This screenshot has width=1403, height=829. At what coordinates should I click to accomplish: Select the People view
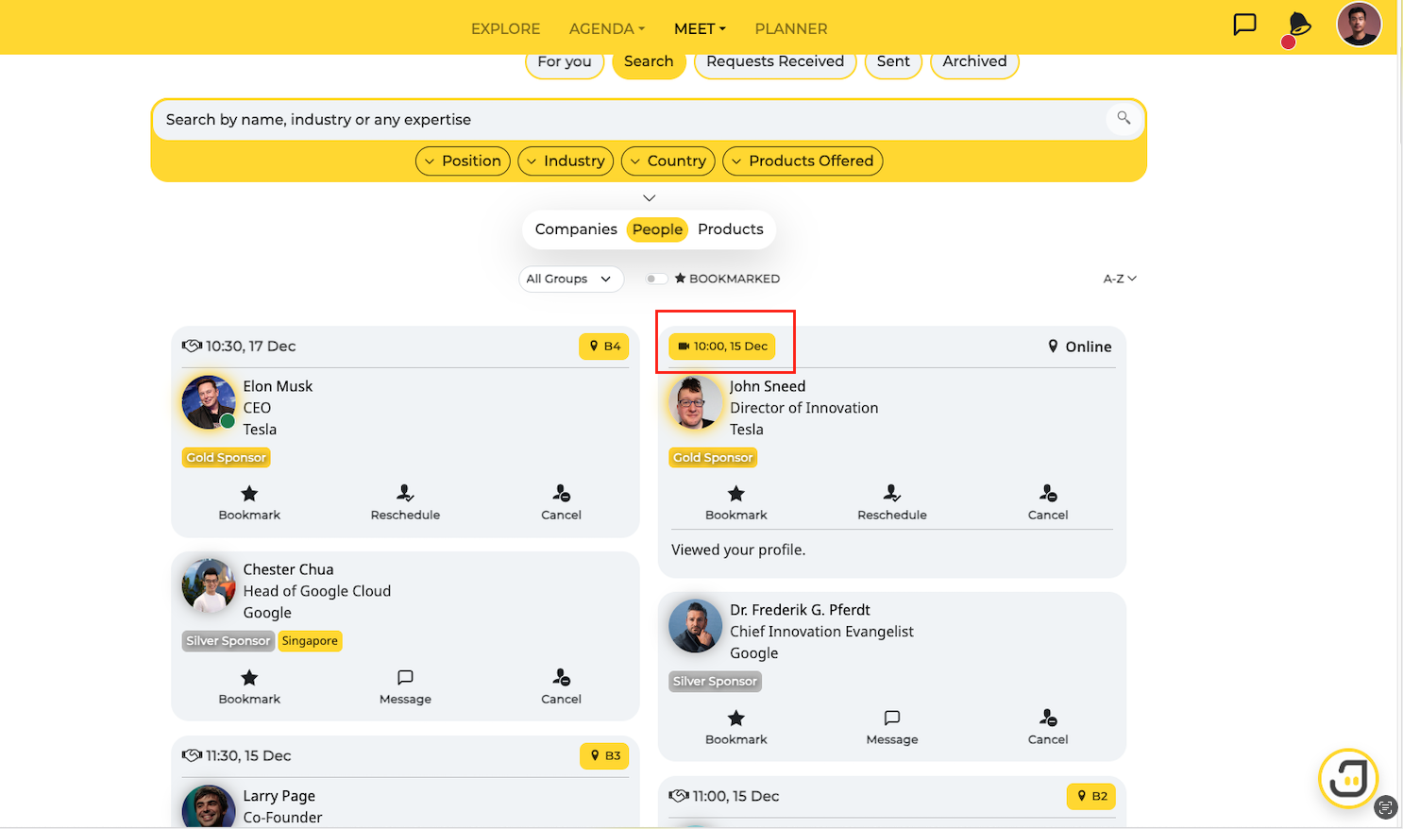tap(657, 229)
